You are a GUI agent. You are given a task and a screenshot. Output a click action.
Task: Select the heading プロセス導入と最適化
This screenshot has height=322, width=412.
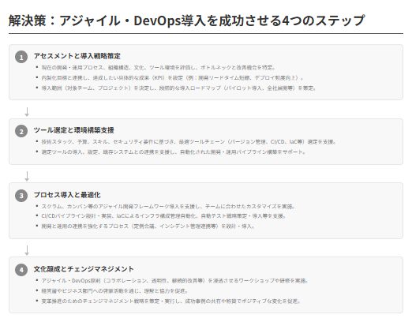coord(67,195)
